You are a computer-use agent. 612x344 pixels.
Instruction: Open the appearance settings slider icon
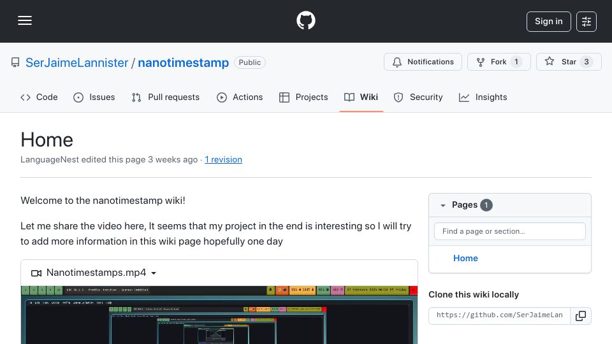pos(586,22)
